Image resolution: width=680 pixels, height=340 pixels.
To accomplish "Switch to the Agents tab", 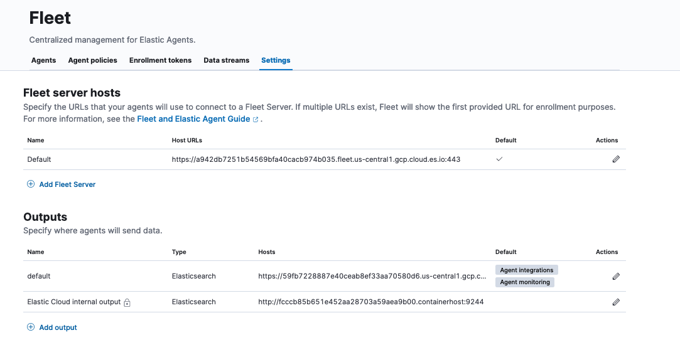I will point(43,60).
